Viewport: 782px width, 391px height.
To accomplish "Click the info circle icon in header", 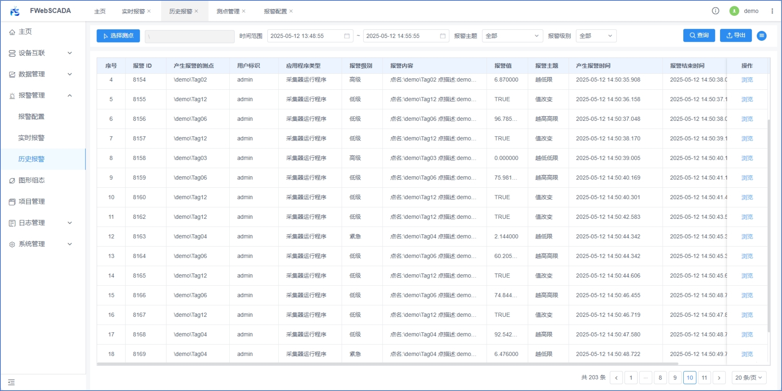I will (715, 11).
